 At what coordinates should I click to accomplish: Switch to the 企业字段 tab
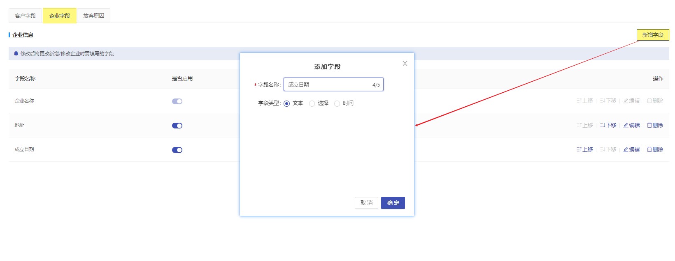click(60, 16)
